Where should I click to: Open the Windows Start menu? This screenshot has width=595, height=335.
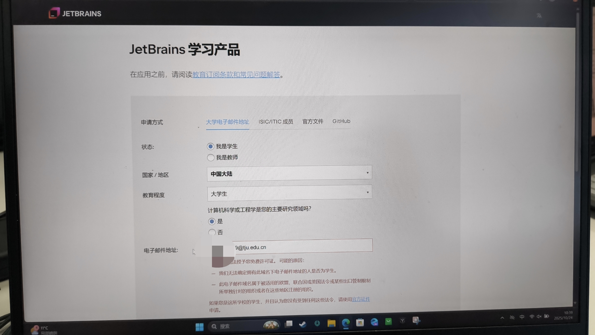click(200, 327)
